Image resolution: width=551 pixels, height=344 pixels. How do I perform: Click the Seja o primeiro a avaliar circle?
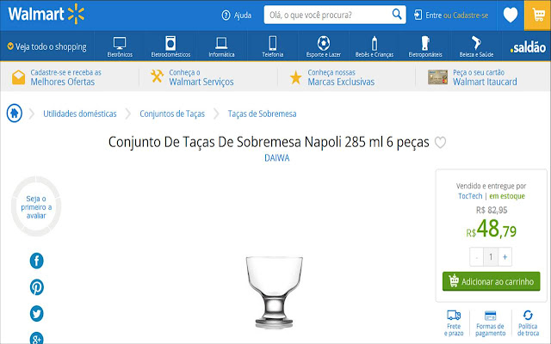click(x=36, y=206)
